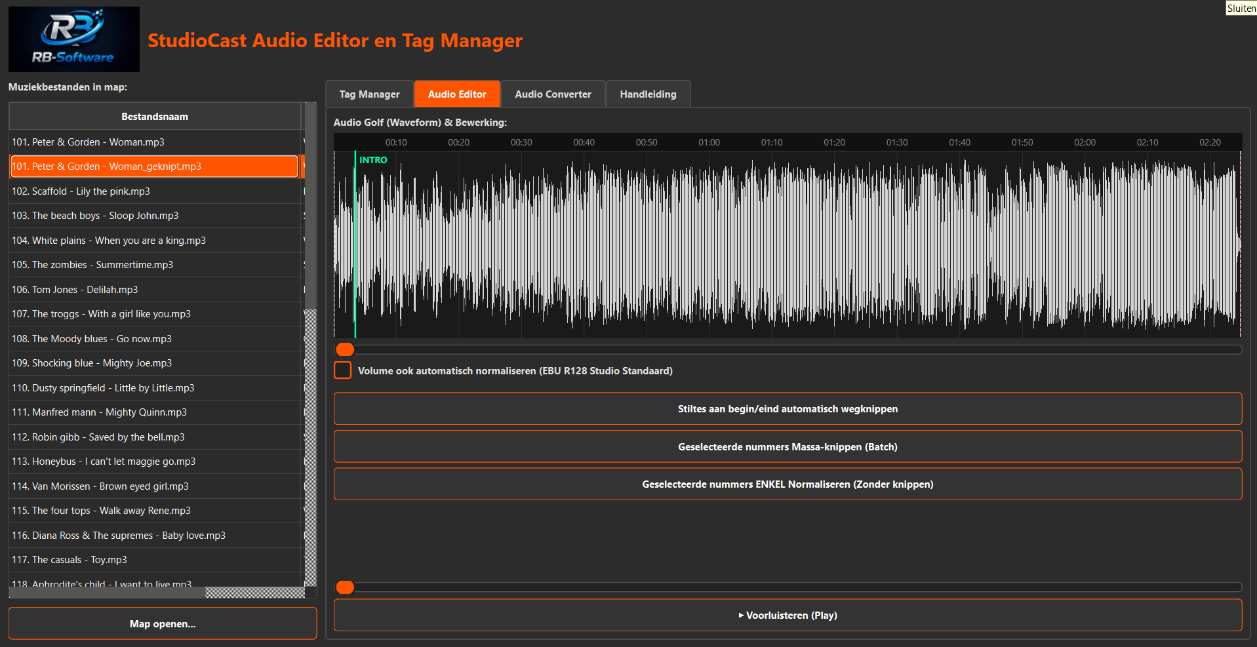This screenshot has width=1257, height=647.
Task: Click the 00:30 mark on waveform timeline
Action: [521, 142]
